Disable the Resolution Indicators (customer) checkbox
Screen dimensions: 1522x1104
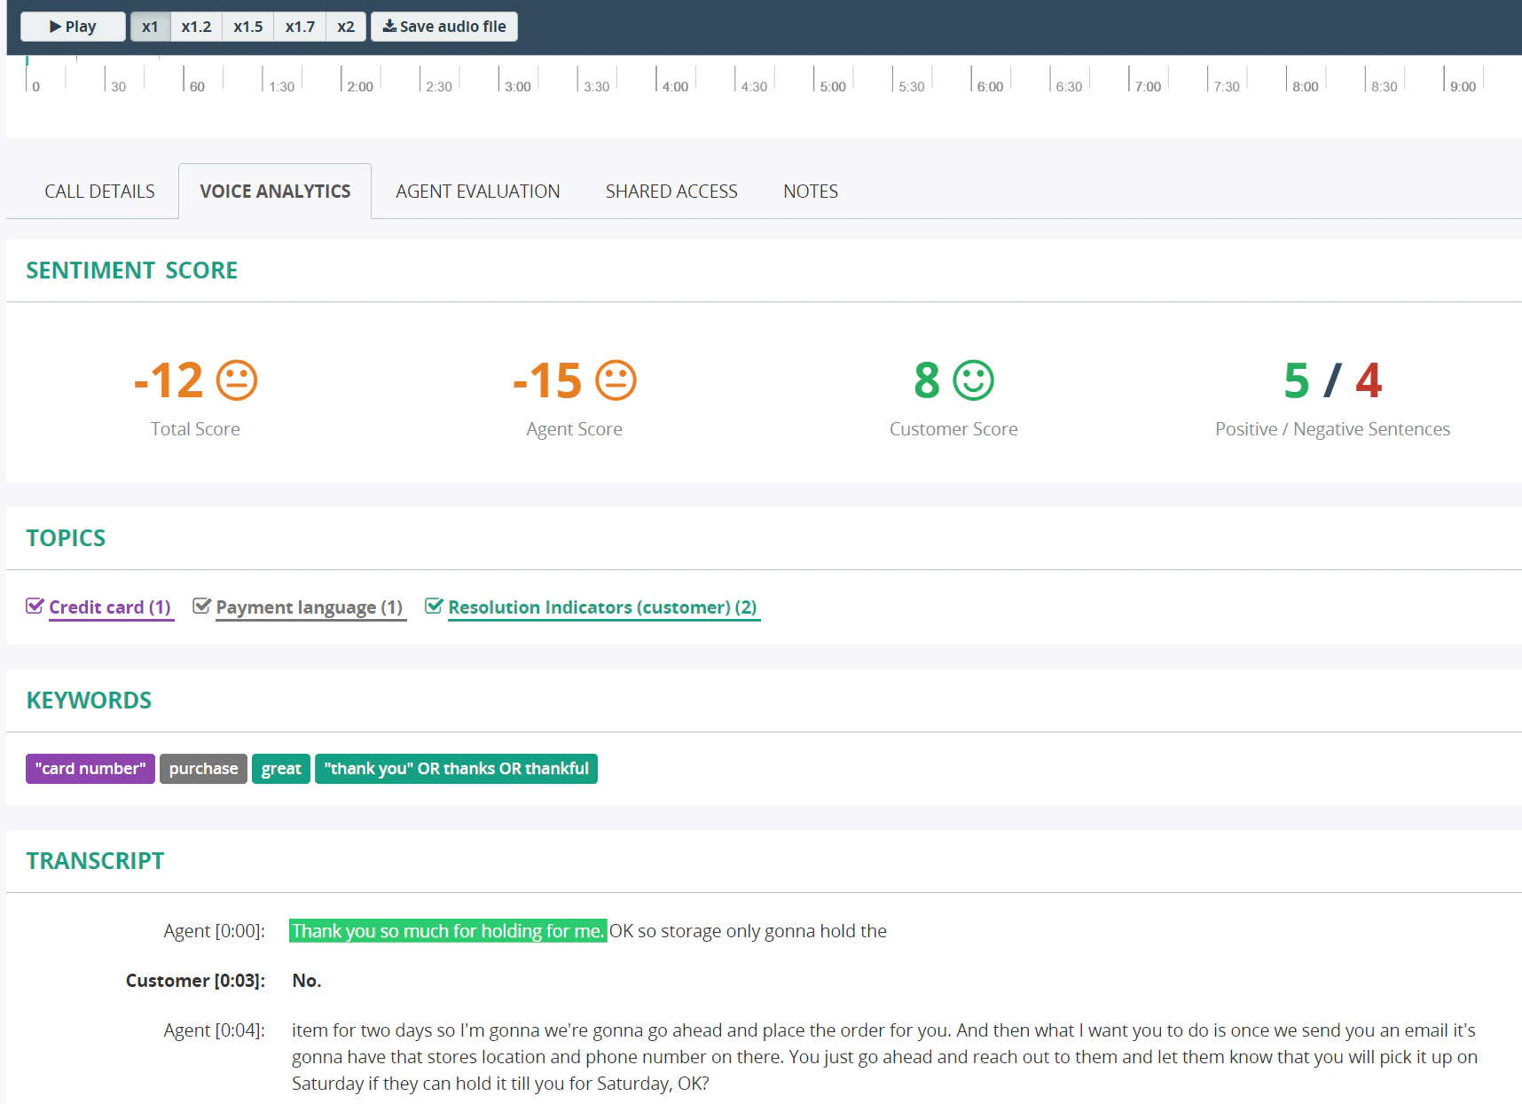click(x=434, y=606)
